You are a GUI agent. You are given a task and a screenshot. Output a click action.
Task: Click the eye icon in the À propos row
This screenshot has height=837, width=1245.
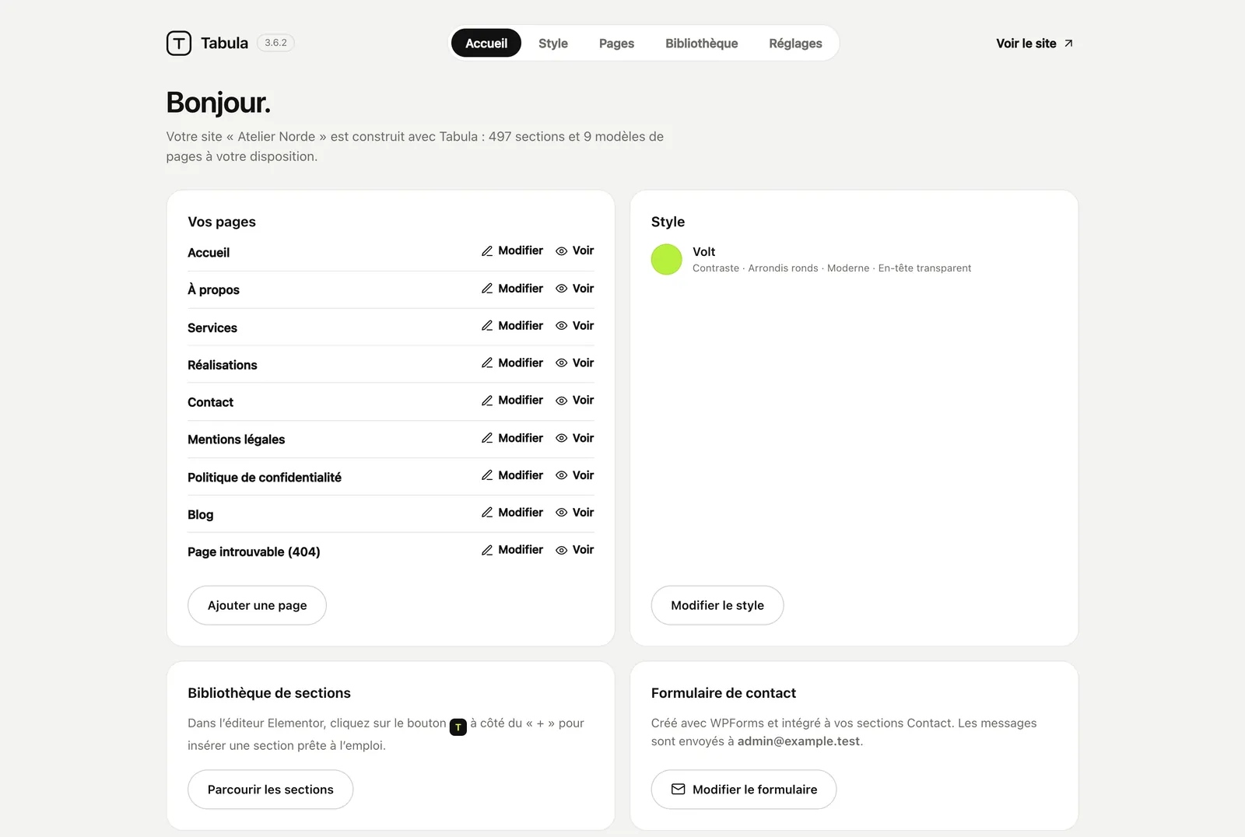click(x=561, y=289)
